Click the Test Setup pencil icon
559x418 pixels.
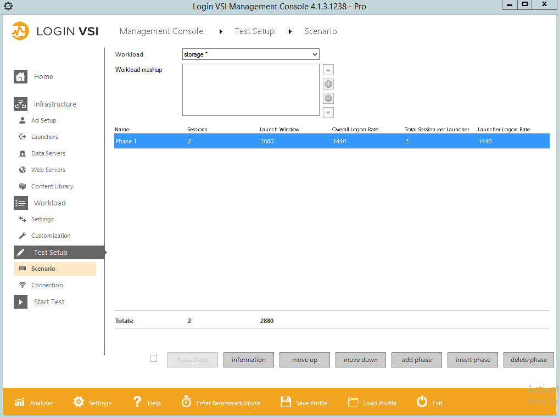click(x=20, y=252)
